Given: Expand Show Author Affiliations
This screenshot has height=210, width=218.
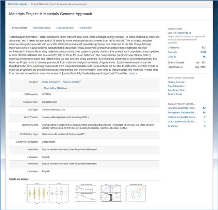Looking at the screenshot, I should coord(55,88).
